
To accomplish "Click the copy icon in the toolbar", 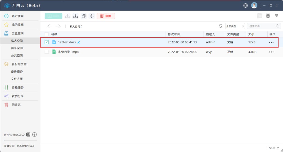I will coord(84,16).
